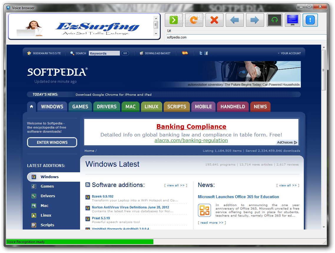Viewport: 335px width, 253px height.
Task: Click the page vertical scrollbar thumb
Action: (x=324, y=70)
